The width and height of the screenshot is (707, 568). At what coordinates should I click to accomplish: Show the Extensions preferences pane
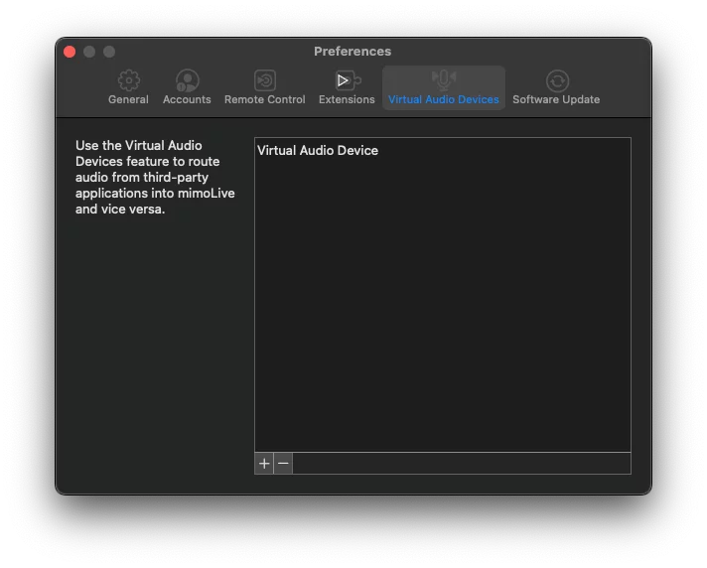point(347,88)
